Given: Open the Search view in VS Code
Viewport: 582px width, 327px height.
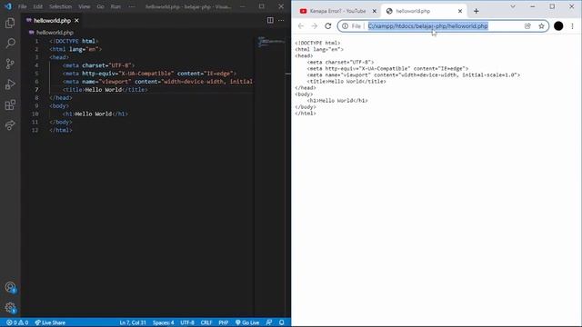Looking at the screenshot, I should click(10, 44).
